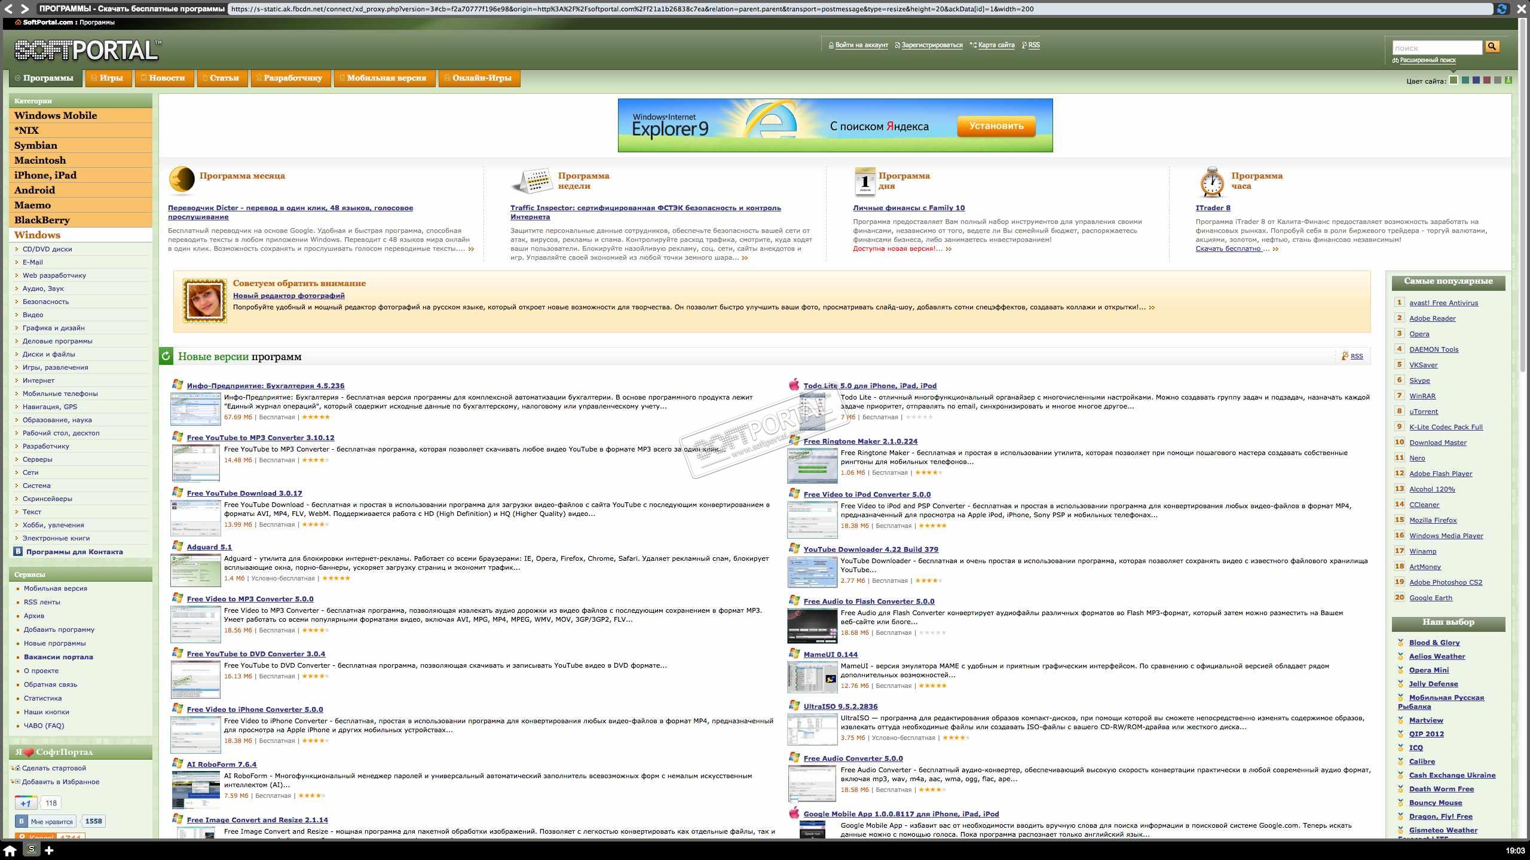The width and height of the screenshot is (1530, 860).
Task: Select the teal site color swatch
Action: pyautogui.click(x=1465, y=80)
